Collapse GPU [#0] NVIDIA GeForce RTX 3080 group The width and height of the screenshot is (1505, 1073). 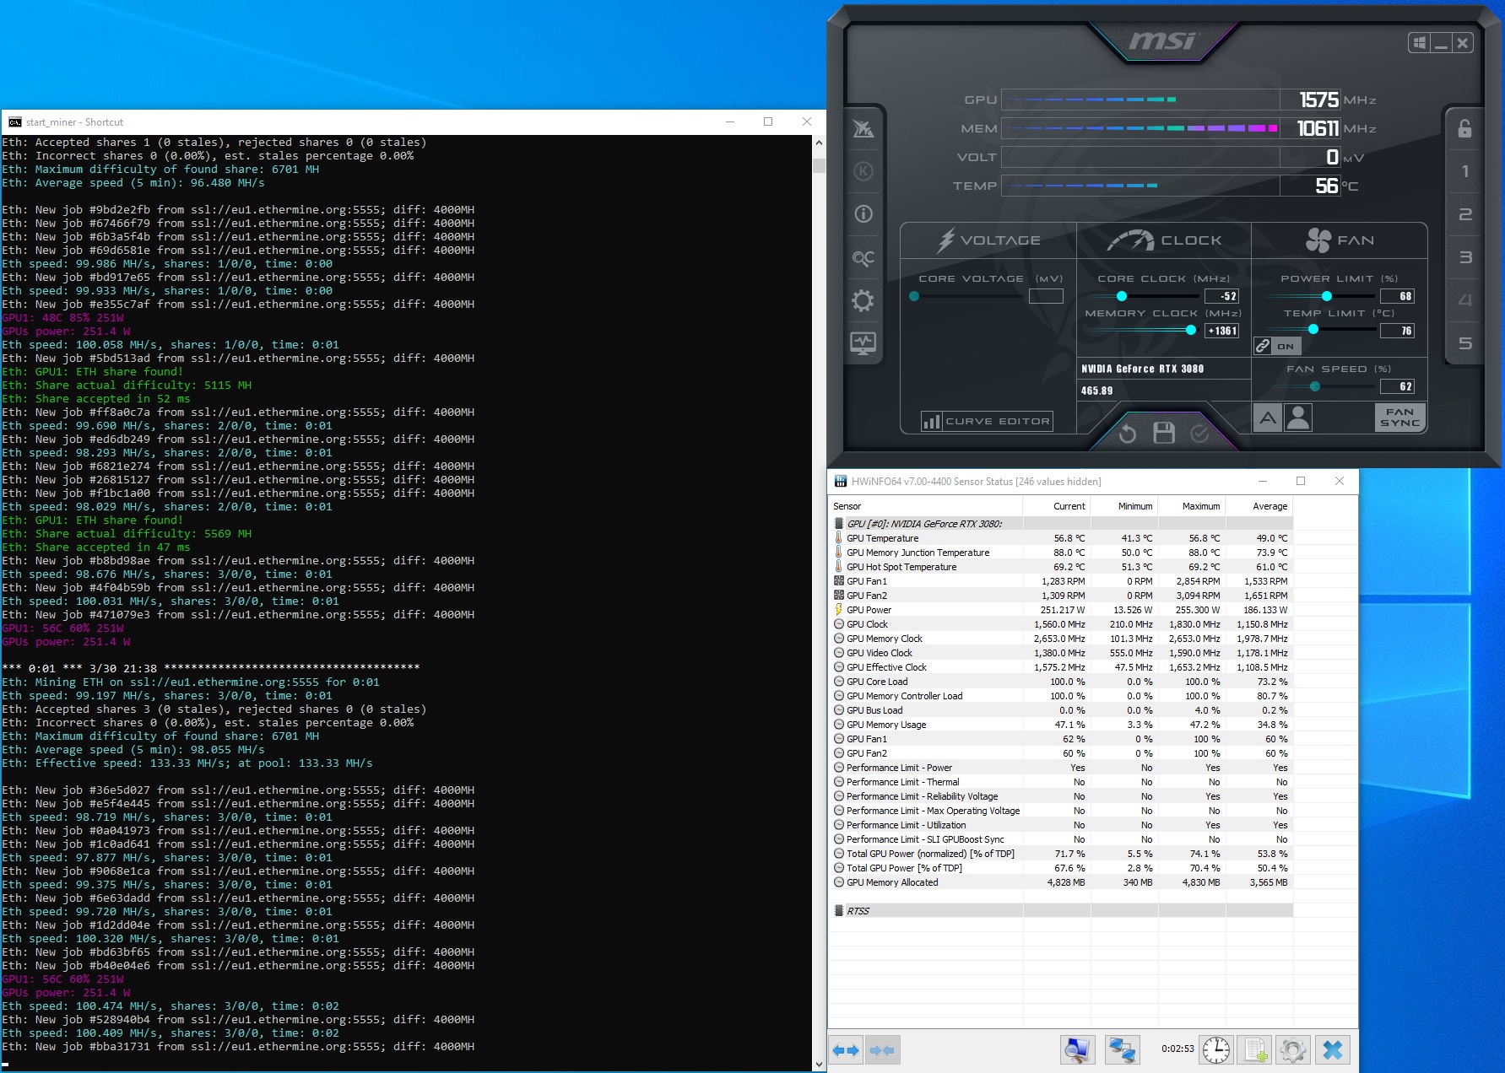click(1061, 524)
